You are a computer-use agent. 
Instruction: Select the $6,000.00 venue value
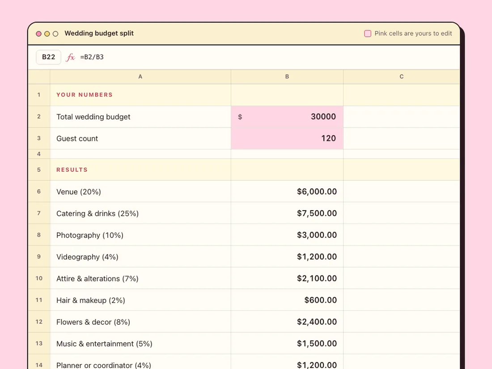coord(287,191)
